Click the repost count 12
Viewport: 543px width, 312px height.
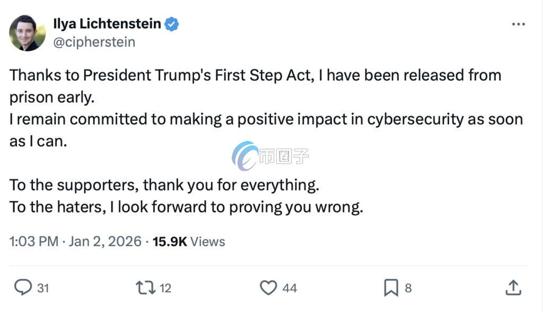(165, 288)
